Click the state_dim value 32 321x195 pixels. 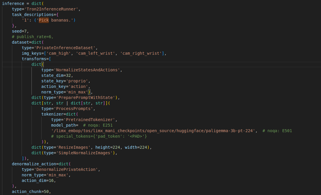tap(69, 75)
